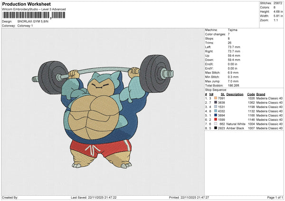Click the Height value '4.68 in'
Image resolution: width=285 pixels, height=201 pixels.
pos(278,11)
